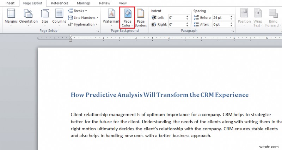Open the Watermark gallery
This screenshot has width=282, height=150.
coord(111,17)
